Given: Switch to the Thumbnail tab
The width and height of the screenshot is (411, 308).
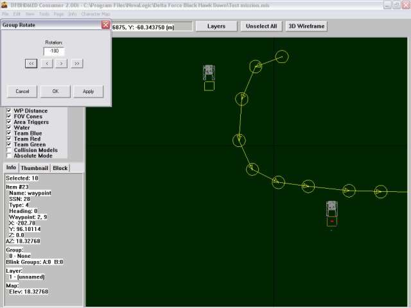Looking at the screenshot, I should tap(34, 168).
